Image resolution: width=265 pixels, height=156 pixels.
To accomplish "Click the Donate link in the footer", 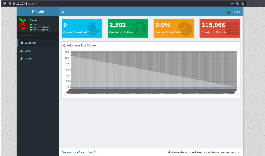I will 68,153.
